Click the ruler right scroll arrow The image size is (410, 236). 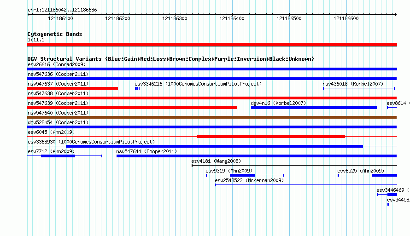point(395,15)
